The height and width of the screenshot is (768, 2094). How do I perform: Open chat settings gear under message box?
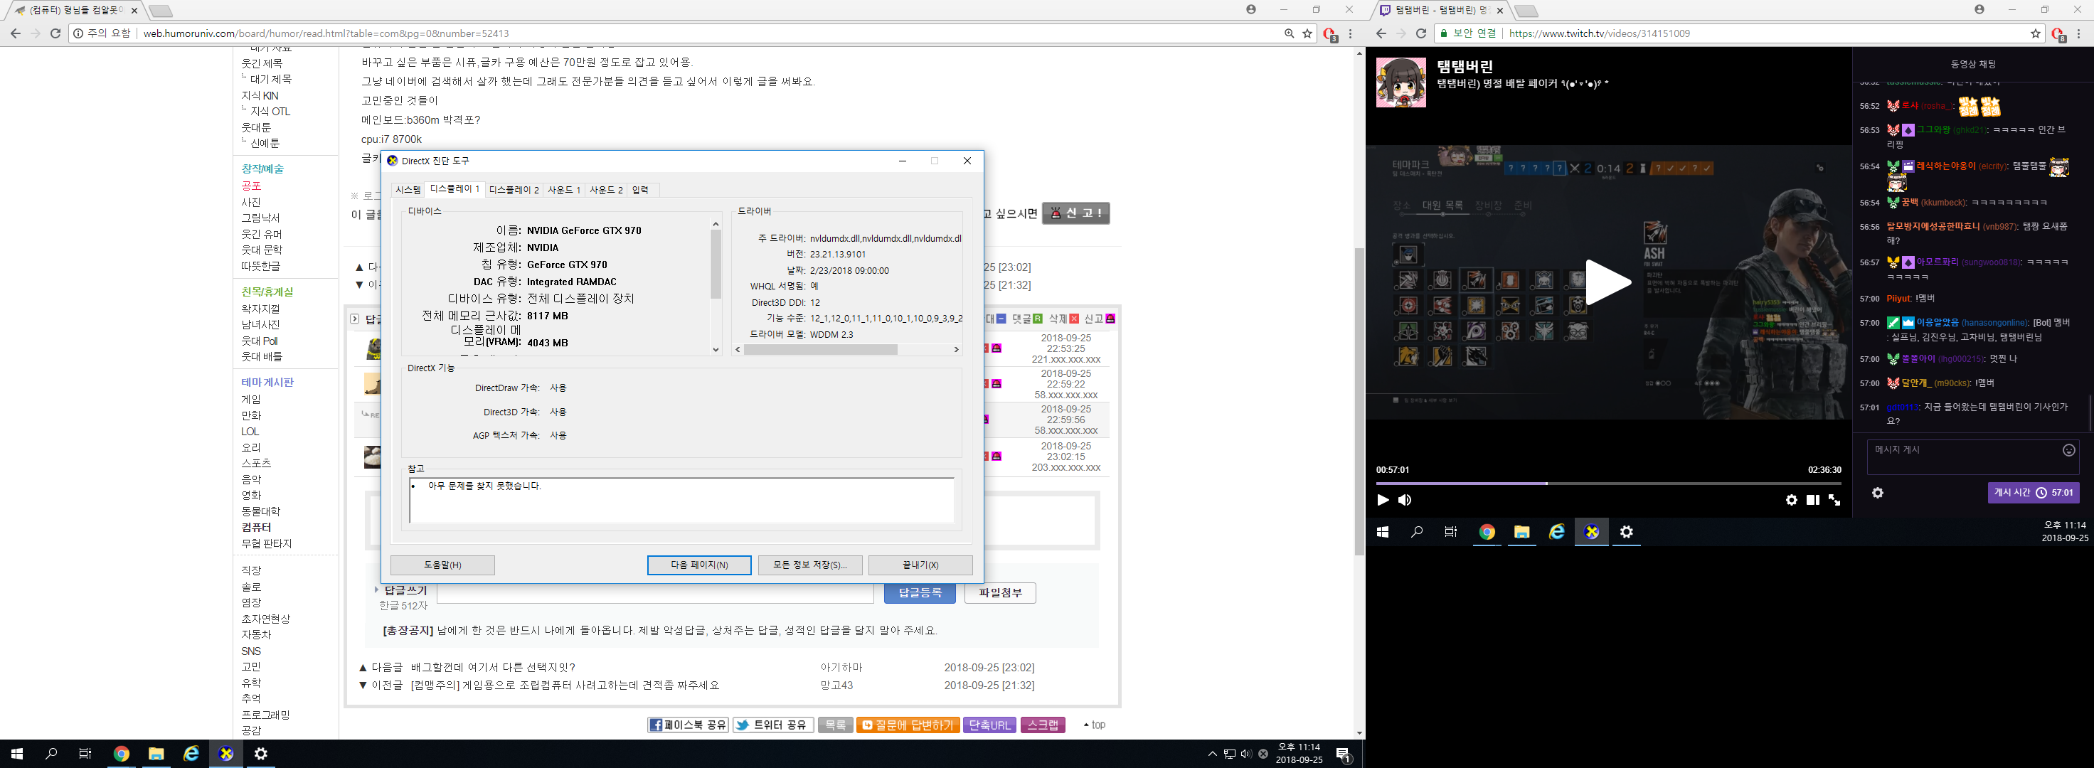(x=1878, y=493)
